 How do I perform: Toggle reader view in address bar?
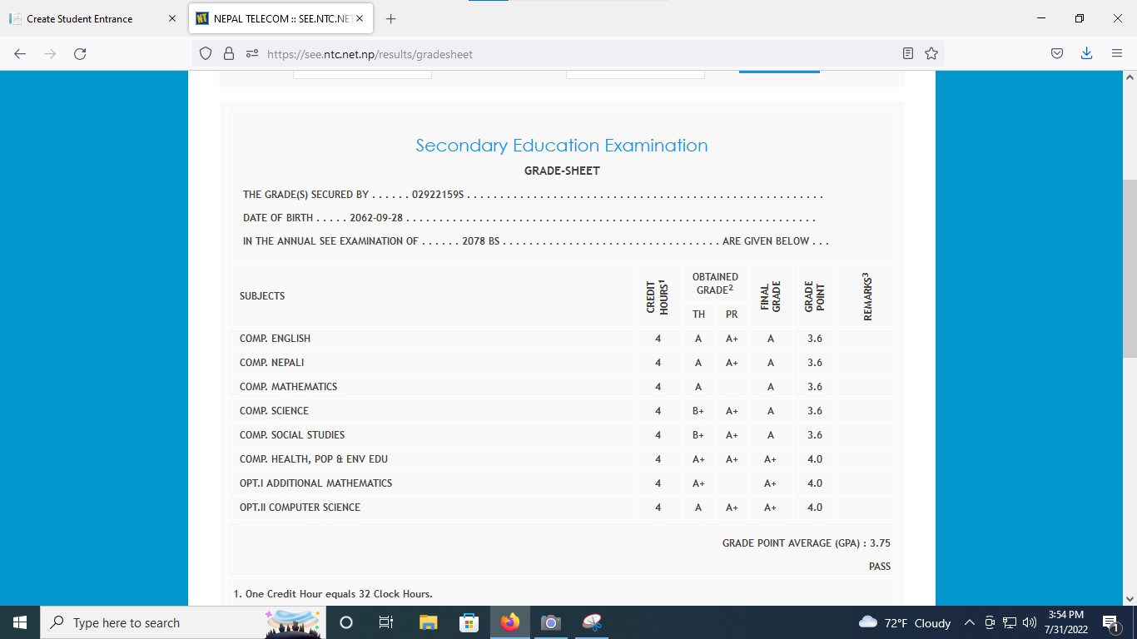point(908,54)
